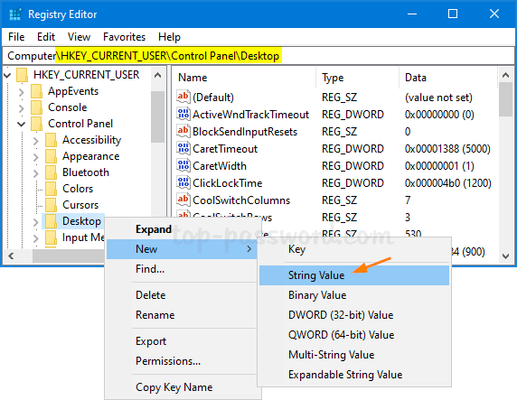The image size is (517, 400).
Task: Choose Export in the context menu
Action: [x=182, y=341]
